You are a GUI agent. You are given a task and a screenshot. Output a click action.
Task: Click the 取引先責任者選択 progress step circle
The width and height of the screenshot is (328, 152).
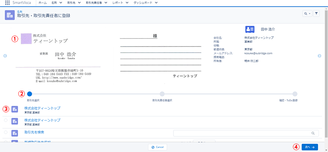coord(162,94)
